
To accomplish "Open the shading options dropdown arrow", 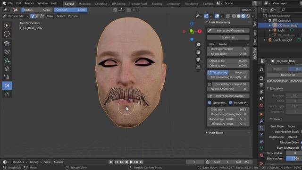I will coord(253,16).
